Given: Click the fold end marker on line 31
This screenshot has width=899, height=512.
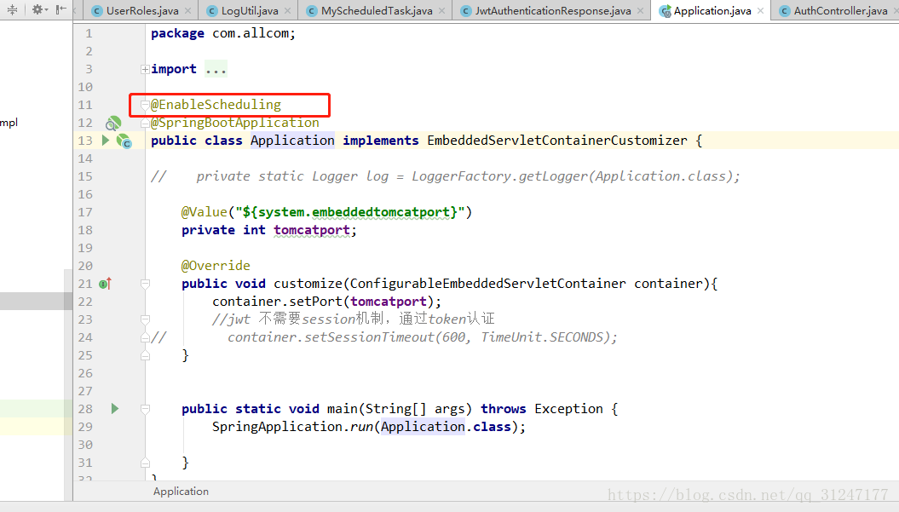Looking at the screenshot, I should click(145, 463).
